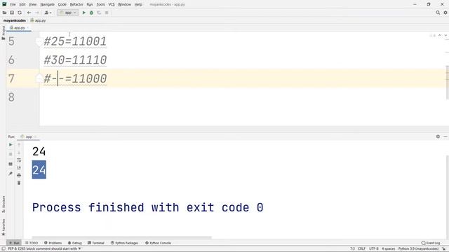
Task: Open the Structure sidebar tool window
Action: 4,204
